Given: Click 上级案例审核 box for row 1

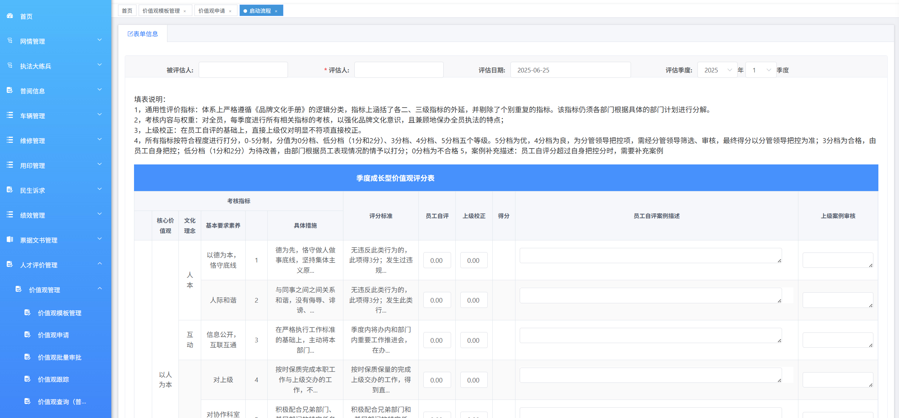Looking at the screenshot, I should (x=838, y=260).
